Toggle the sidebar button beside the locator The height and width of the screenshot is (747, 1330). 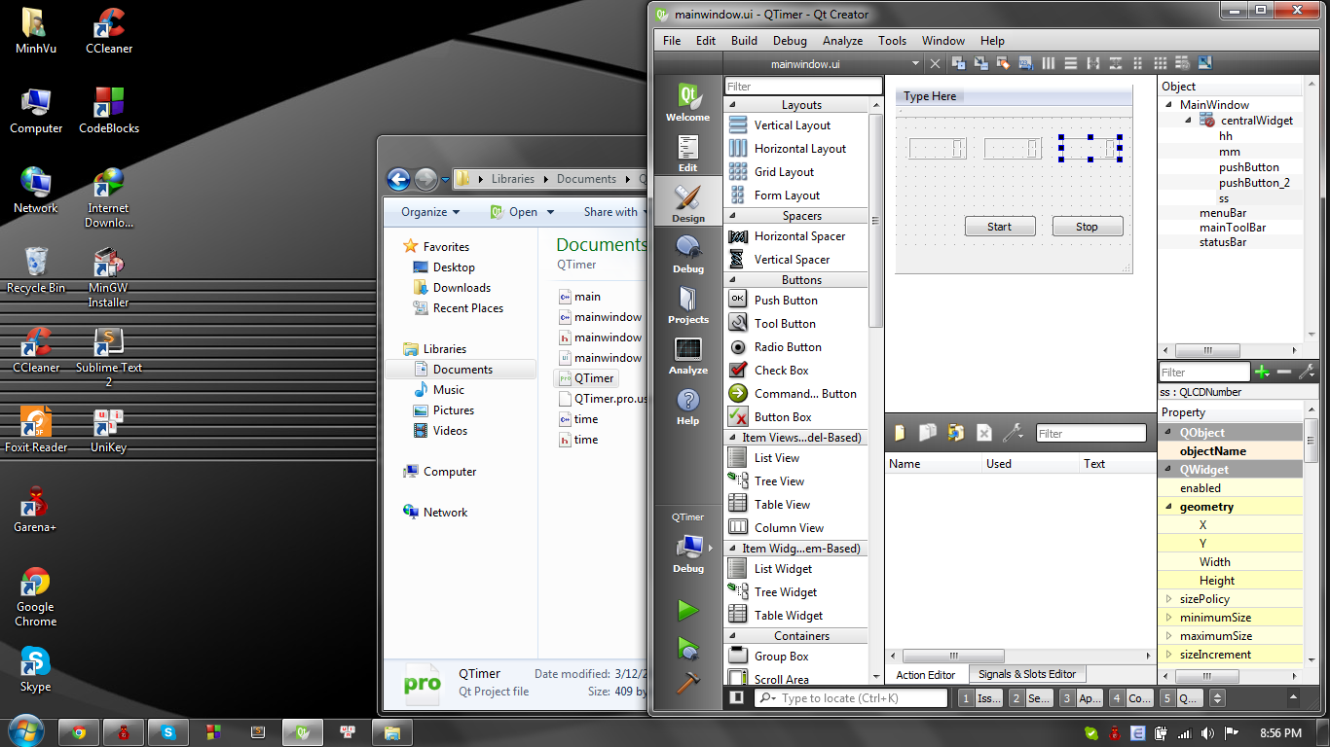coord(737,697)
